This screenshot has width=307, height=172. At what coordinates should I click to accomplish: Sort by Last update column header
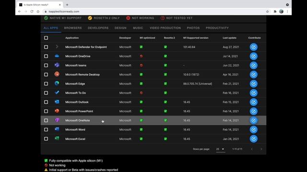229,38
